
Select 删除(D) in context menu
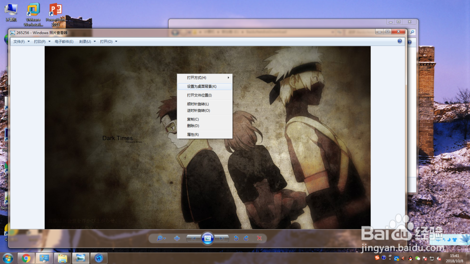pyautogui.click(x=205, y=126)
